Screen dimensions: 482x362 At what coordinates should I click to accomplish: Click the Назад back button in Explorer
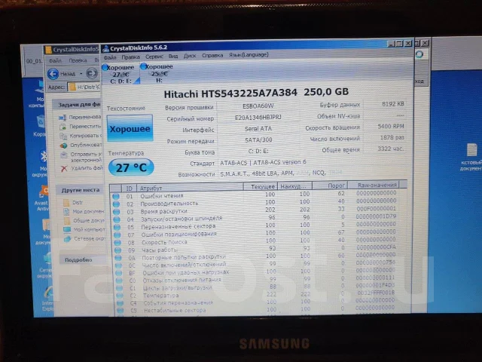[62, 74]
